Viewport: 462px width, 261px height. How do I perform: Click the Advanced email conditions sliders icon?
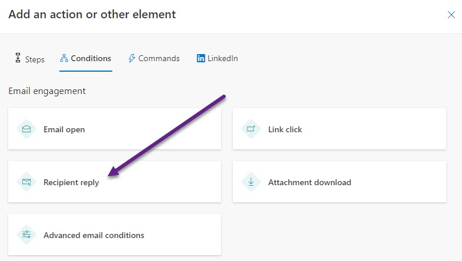pyautogui.click(x=26, y=235)
